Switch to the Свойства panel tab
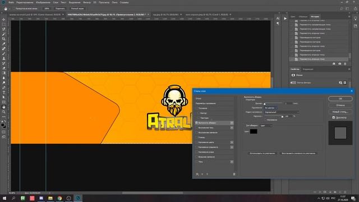Viewport: 359px width, 202px height. tap(295, 69)
